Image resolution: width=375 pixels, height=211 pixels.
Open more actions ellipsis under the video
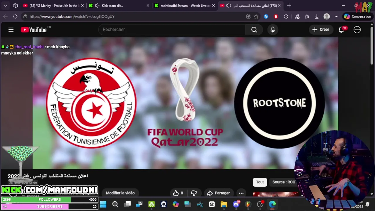(241, 193)
